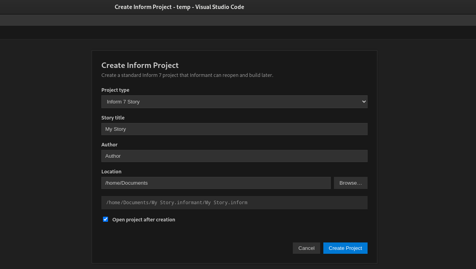The image size is (476, 269).
Task: Cancel the project creation
Action: 307,248
